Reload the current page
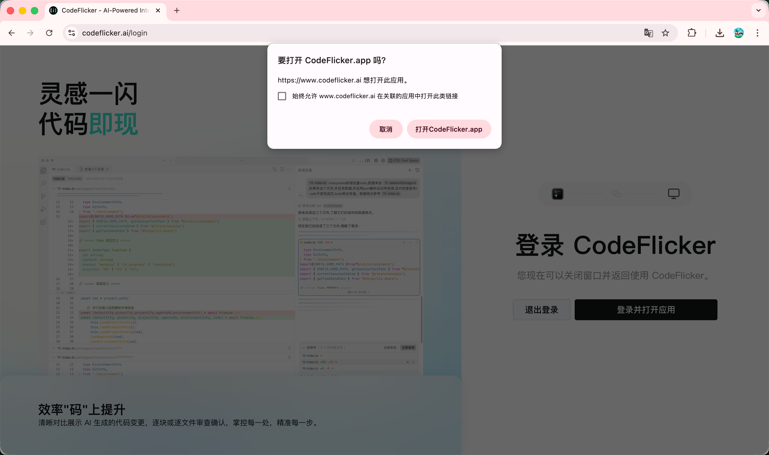The image size is (769, 455). click(x=49, y=33)
